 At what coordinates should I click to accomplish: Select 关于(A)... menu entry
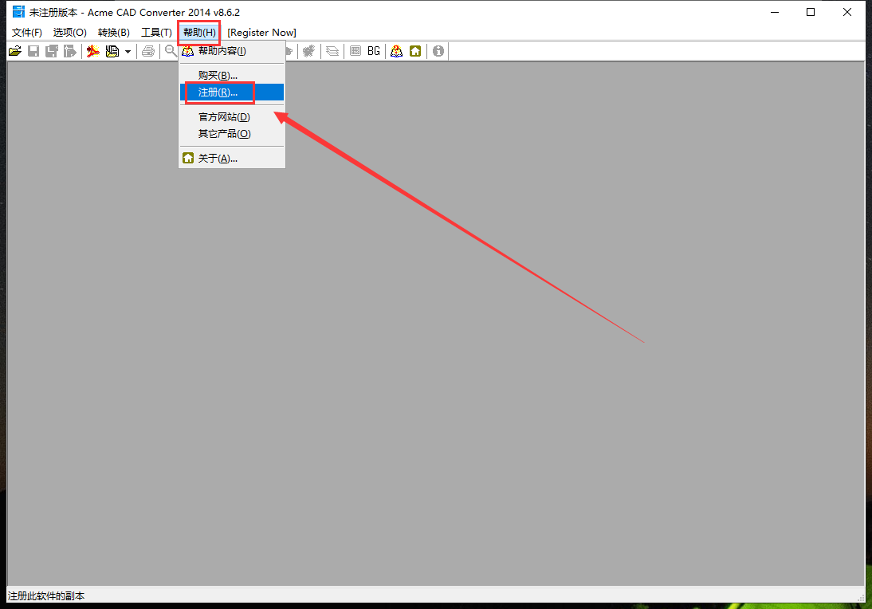[218, 158]
